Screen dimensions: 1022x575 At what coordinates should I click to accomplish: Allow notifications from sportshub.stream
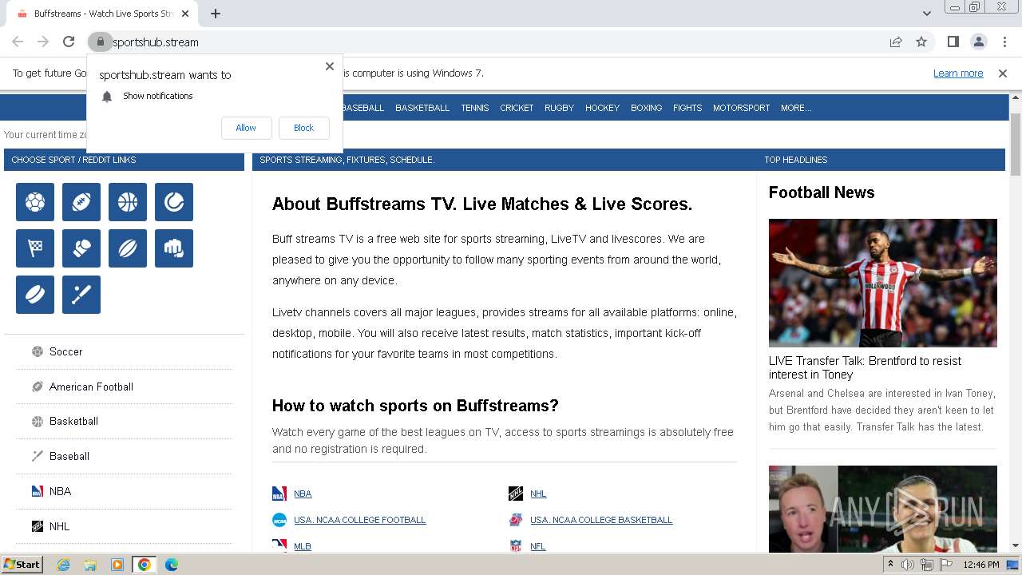tap(246, 128)
